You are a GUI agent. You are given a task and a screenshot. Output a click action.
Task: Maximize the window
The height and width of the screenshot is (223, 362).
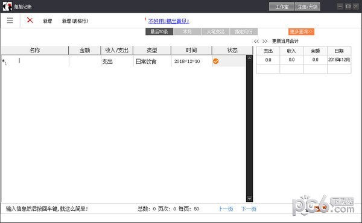(348, 7)
